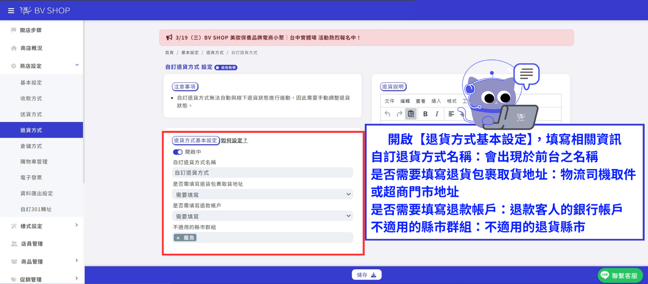Align text left in the editor

[451, 114]
